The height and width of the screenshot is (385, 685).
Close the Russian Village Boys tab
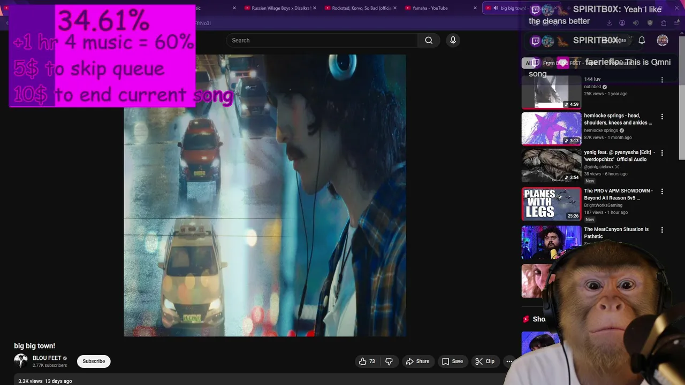coord(314,8)
